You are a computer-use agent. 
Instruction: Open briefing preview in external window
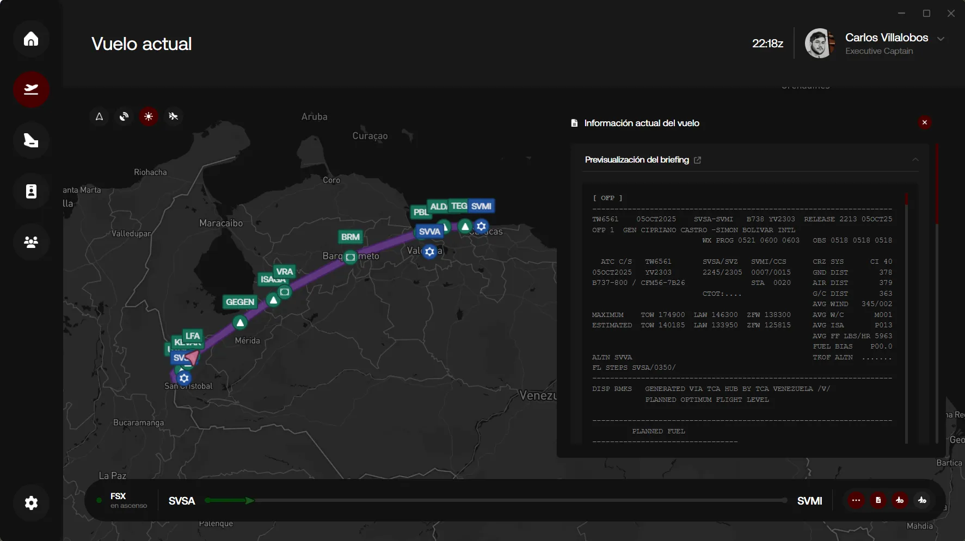pyautogui.click(x=697, y=160)
